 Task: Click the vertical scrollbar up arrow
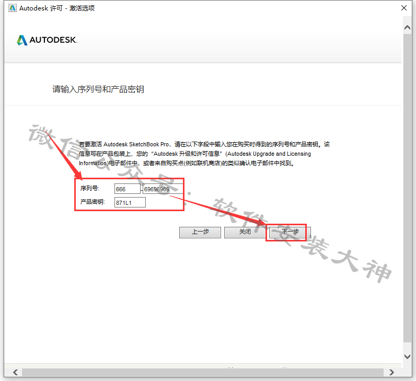tap(407, 28)
